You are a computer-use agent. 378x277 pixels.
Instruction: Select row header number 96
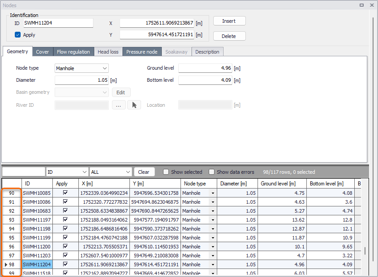pyautogui.click(x=12, y=247)
